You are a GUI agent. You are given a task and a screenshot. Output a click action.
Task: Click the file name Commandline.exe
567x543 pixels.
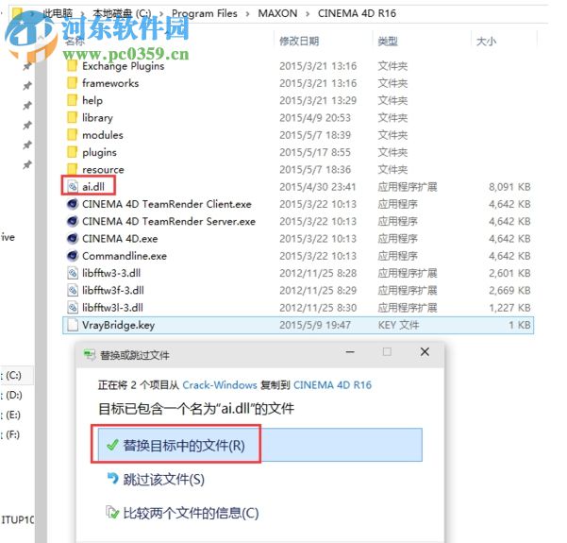click(125, 256)
